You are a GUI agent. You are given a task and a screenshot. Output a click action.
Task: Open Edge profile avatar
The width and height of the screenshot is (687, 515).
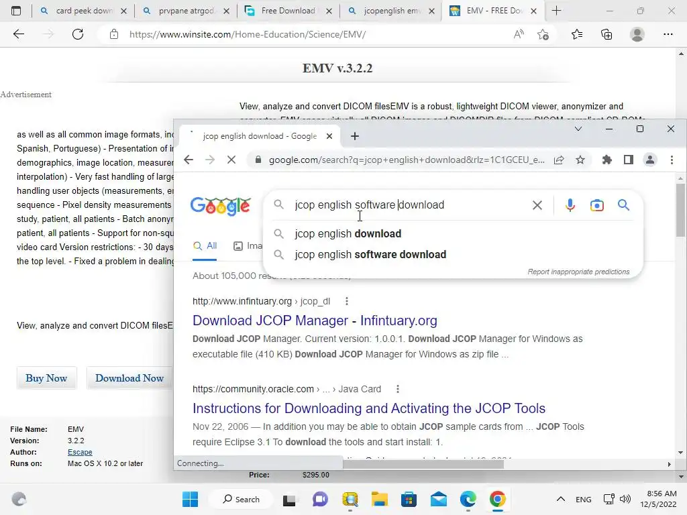[x=637, y=34]
